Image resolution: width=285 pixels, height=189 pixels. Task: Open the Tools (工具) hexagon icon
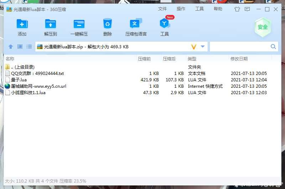[165, 23]
